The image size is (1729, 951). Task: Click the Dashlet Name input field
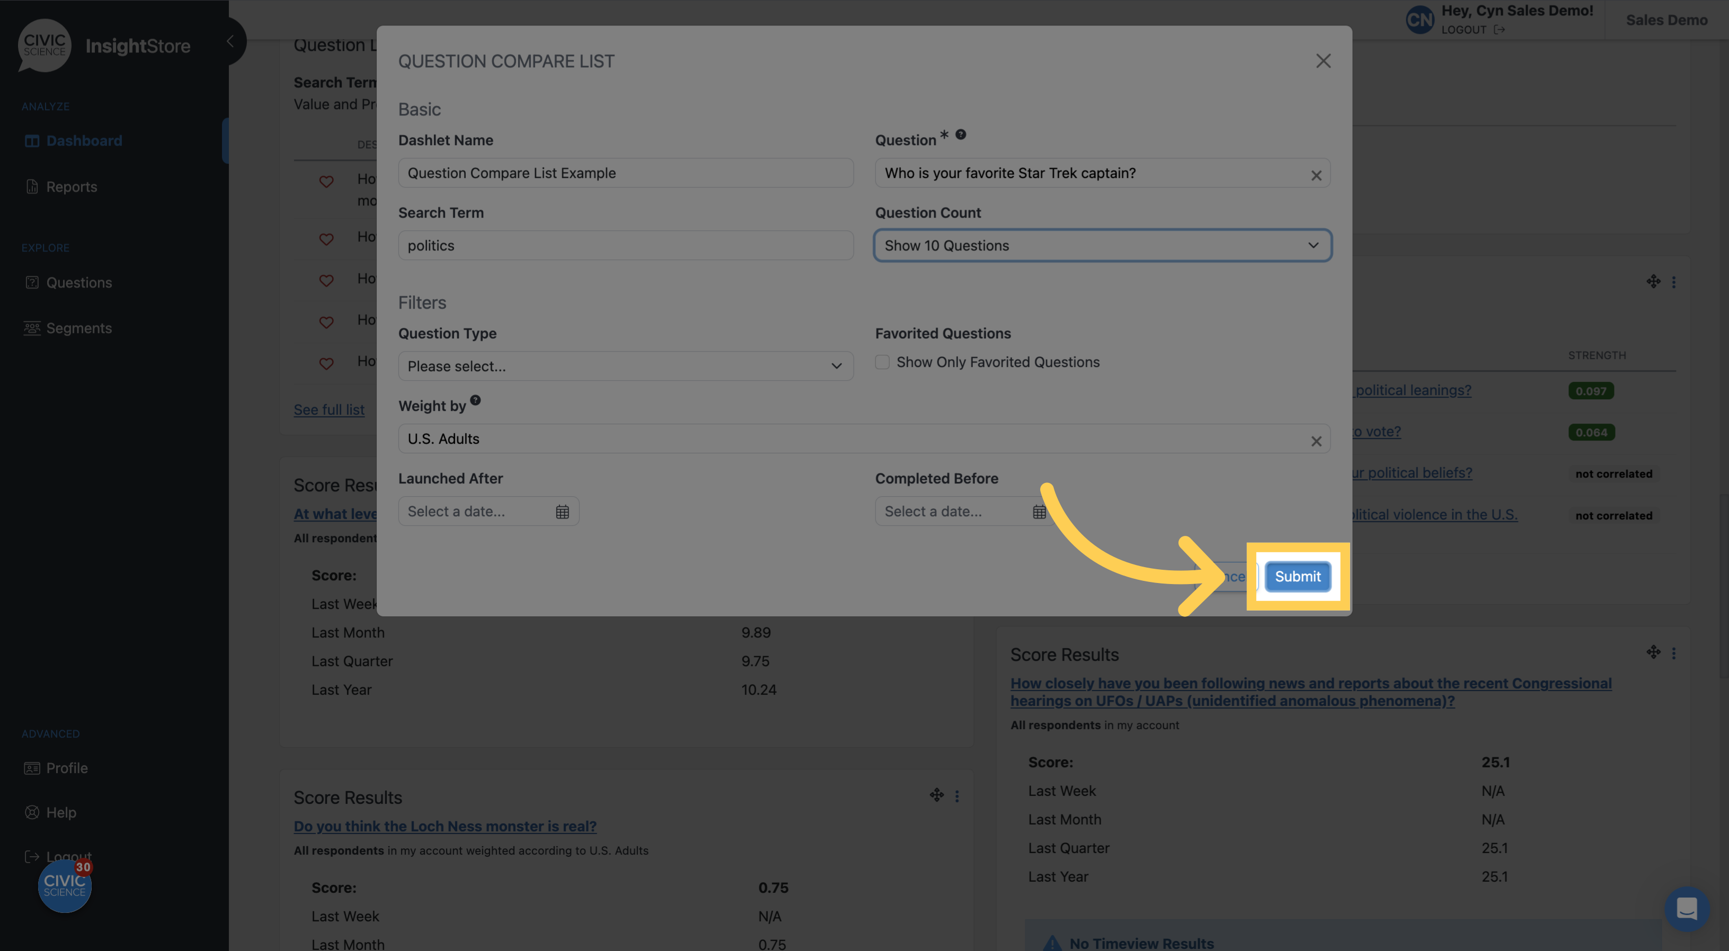coord(626,173)
